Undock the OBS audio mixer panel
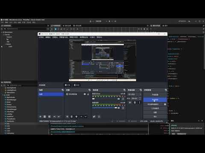 point(125,90)
